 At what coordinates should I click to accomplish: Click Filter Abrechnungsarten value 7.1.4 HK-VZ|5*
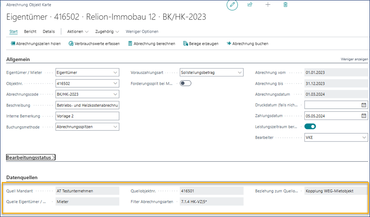click(211, 202)
